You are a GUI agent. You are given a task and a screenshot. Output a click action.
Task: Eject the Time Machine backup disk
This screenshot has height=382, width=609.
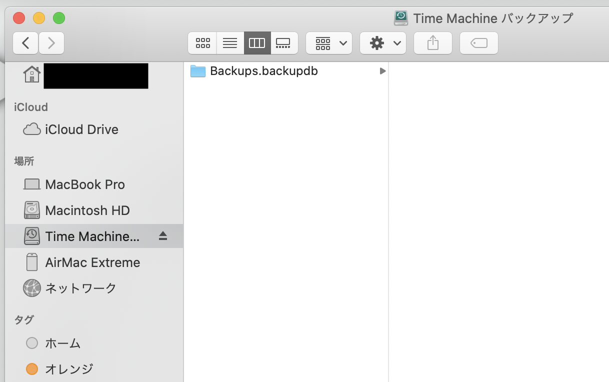coord(163,236)
